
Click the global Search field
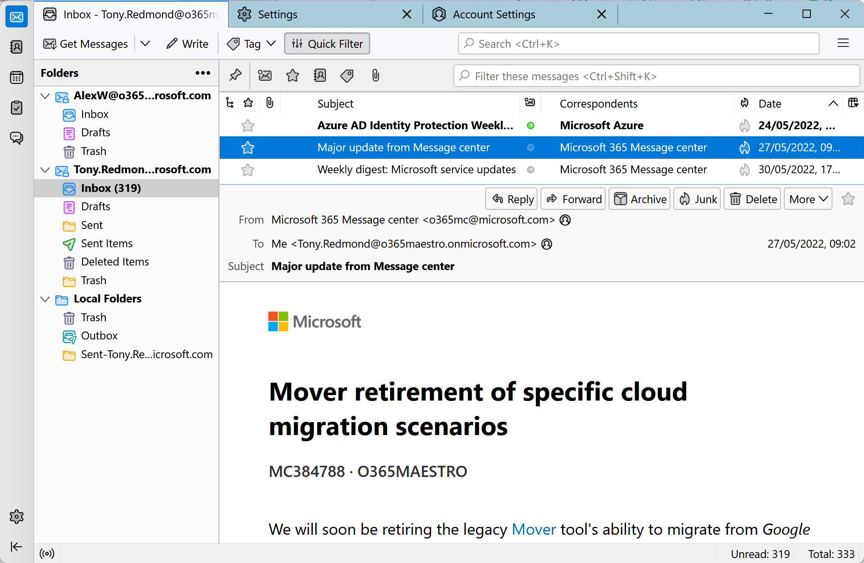point(638,44)
